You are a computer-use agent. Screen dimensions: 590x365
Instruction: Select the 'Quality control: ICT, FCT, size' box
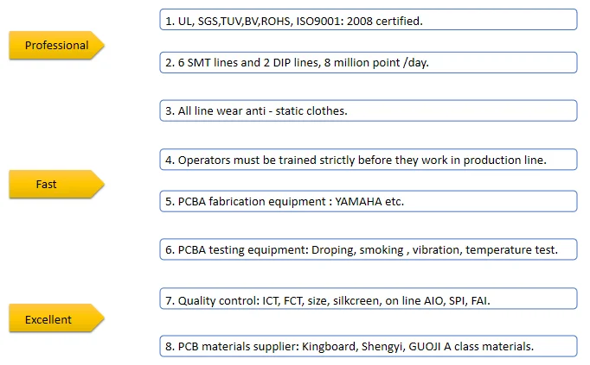[x=369, y=299]
